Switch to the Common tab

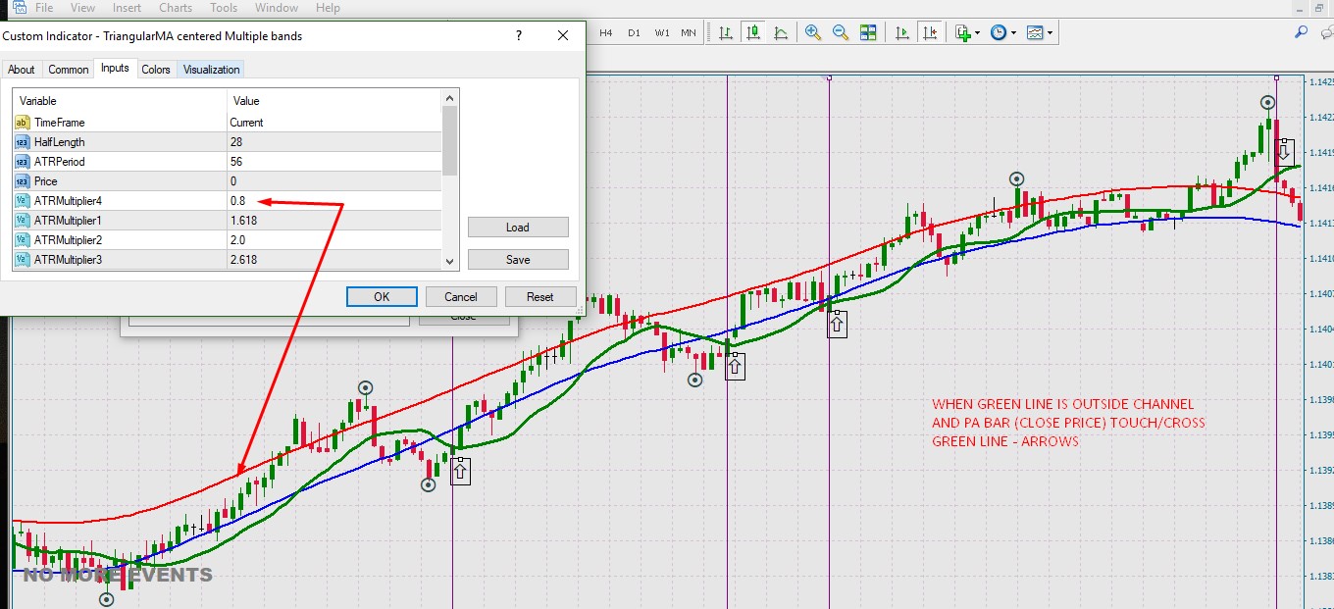[69, 70]
